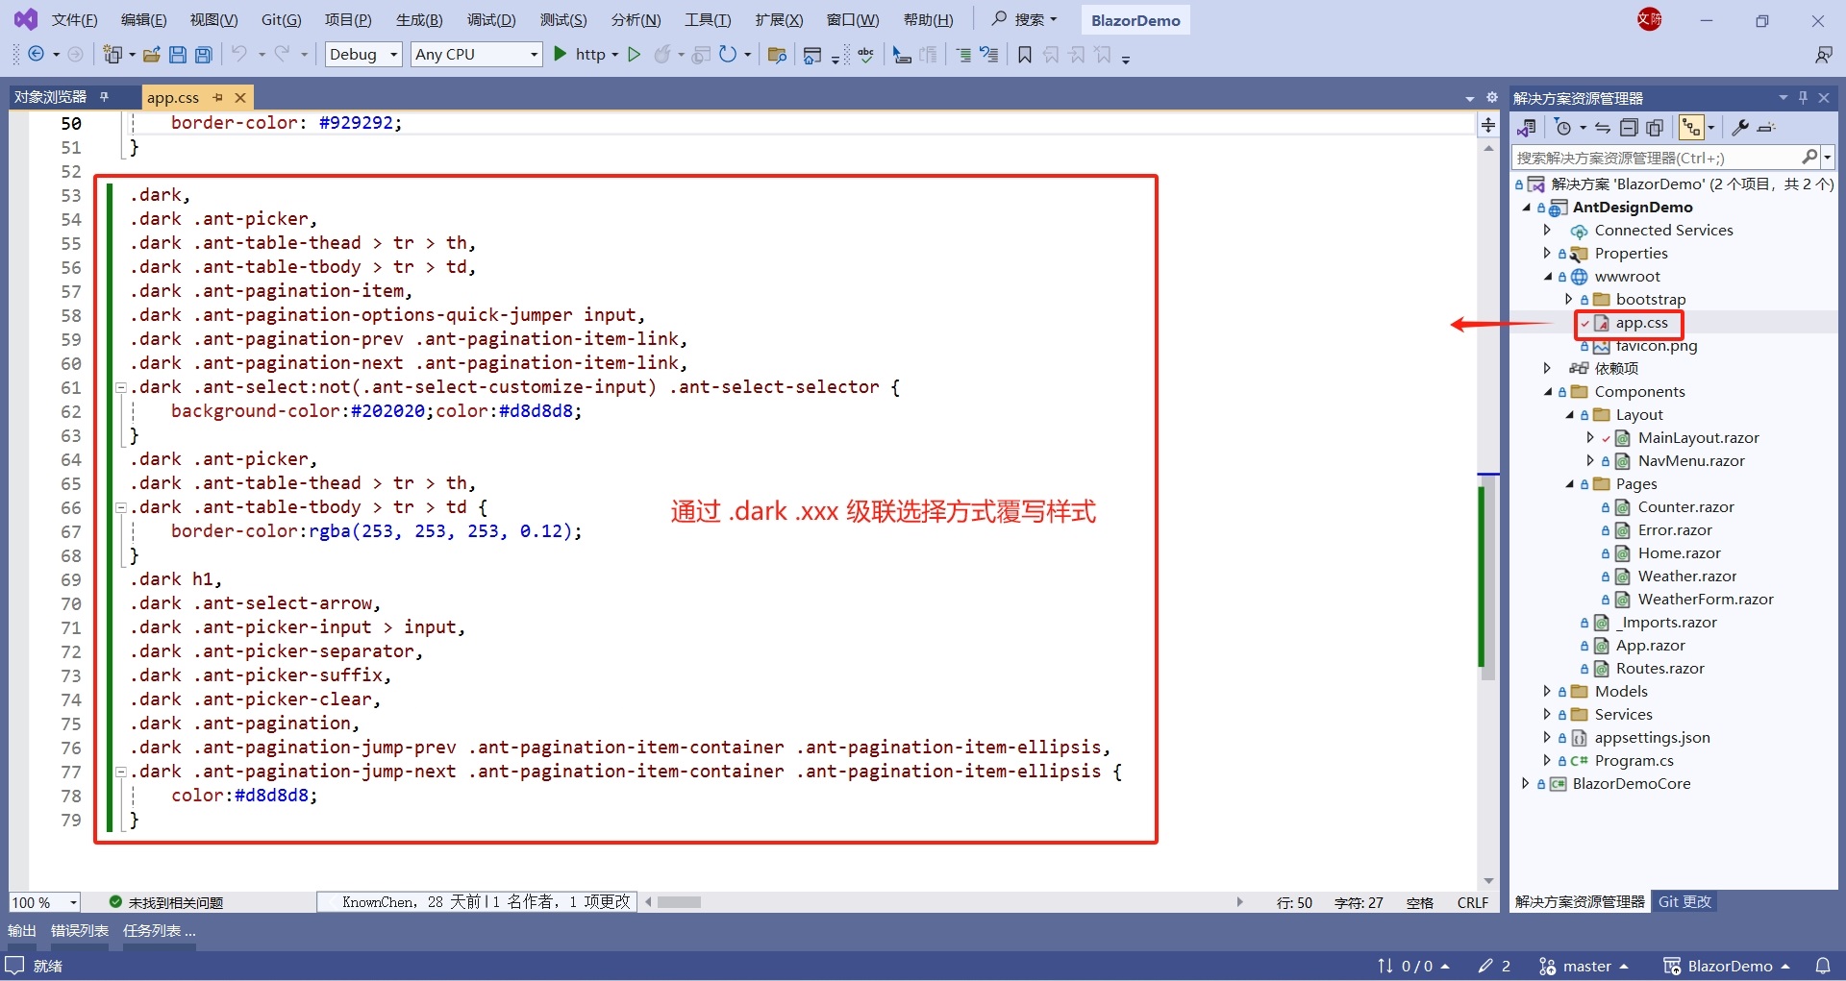Viewport: 1846px width, 981px height.
Task: Open the 100 % zoom dropdown
Action: click(x=44, y=902)
